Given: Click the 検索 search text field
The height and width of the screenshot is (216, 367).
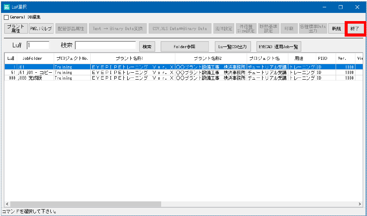Looking at the screenshot, I should (x=105, y=46).
